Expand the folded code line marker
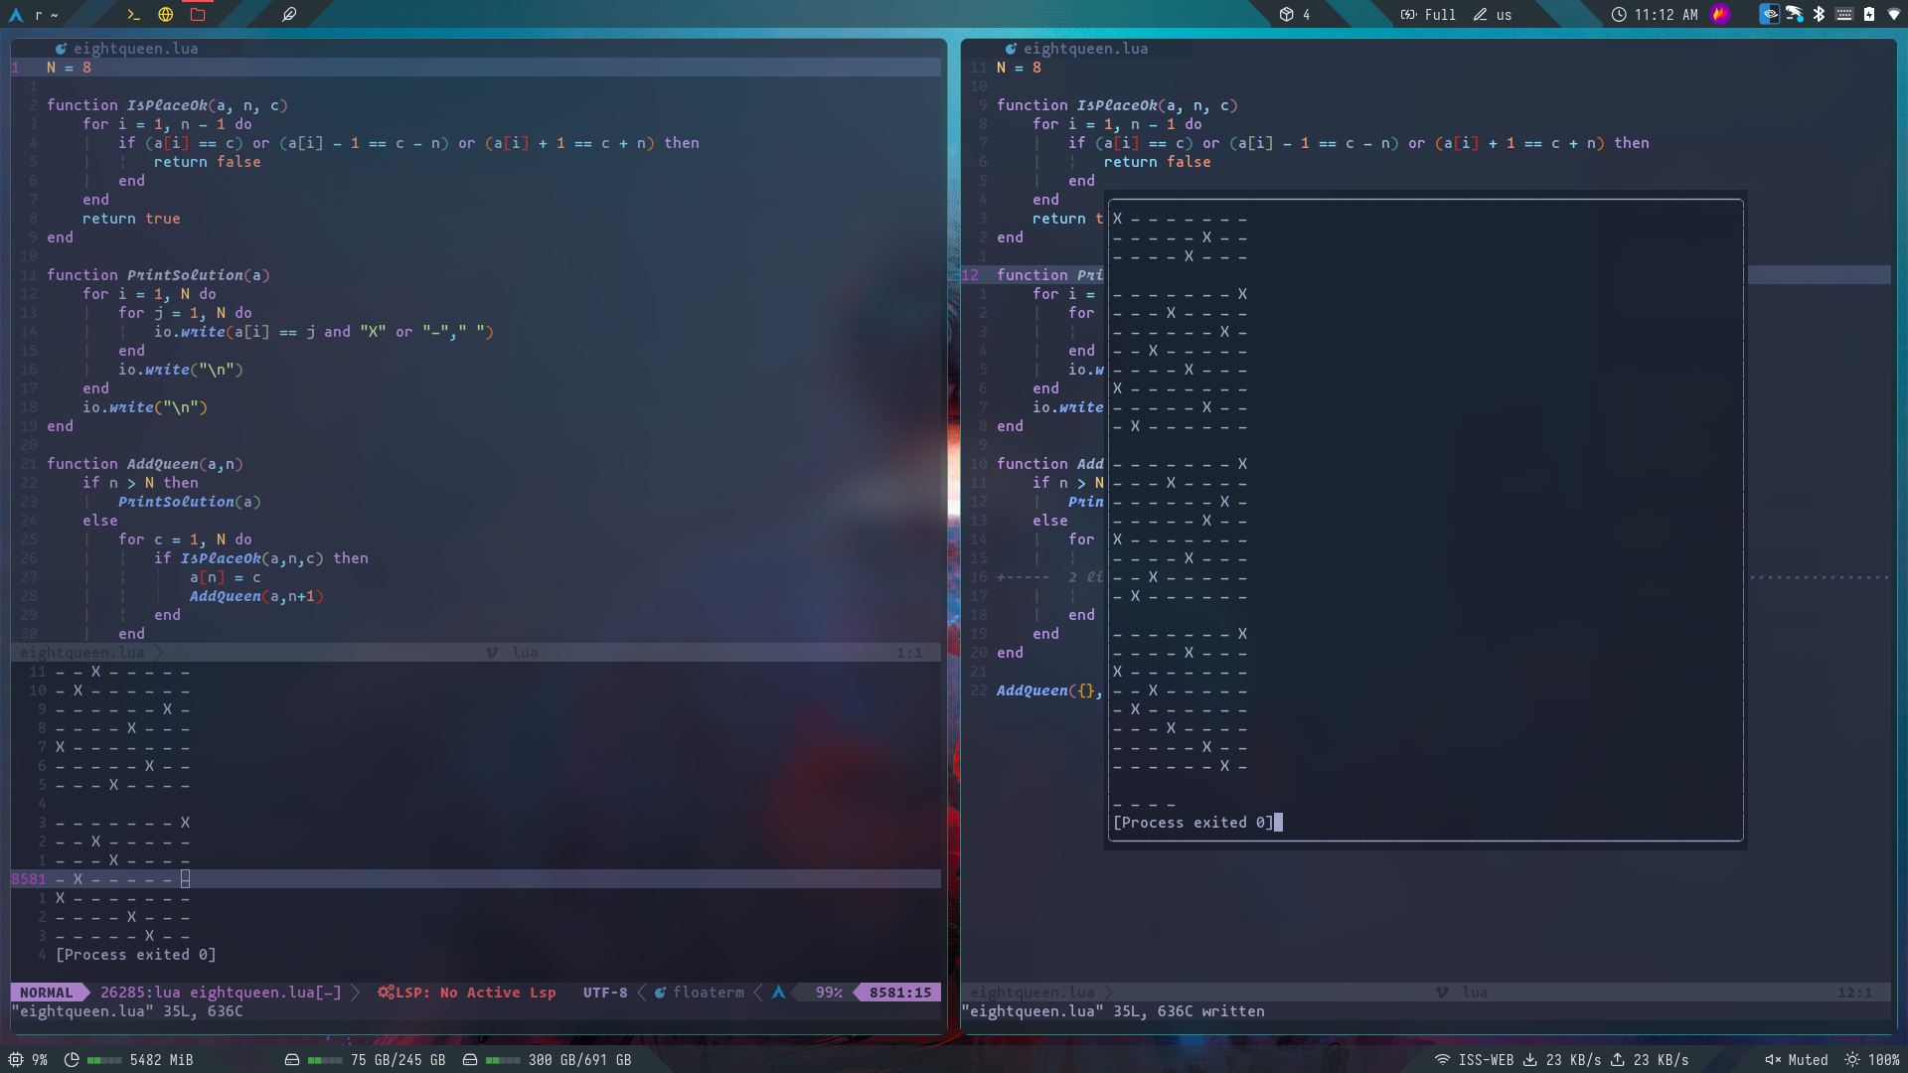This screenshot has width=1908, height=1073. [1023, 577]
